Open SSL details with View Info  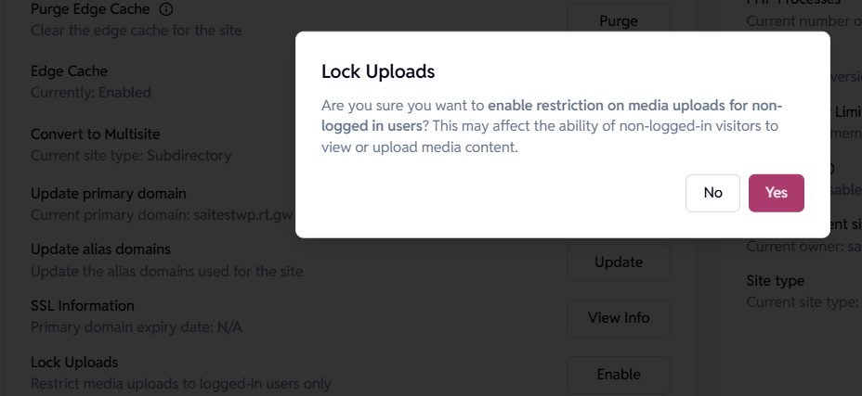click(619, 318)
